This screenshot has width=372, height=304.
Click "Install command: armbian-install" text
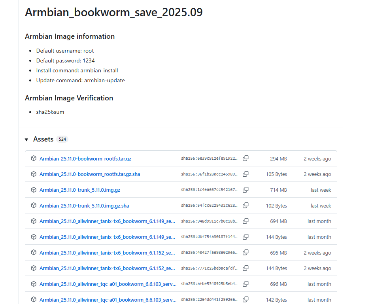pos(77,70)
